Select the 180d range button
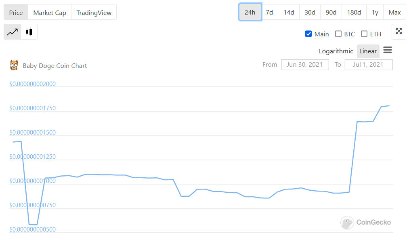This screenshot has width=409, height=240. pyautogui.click(x=354, y=12)
